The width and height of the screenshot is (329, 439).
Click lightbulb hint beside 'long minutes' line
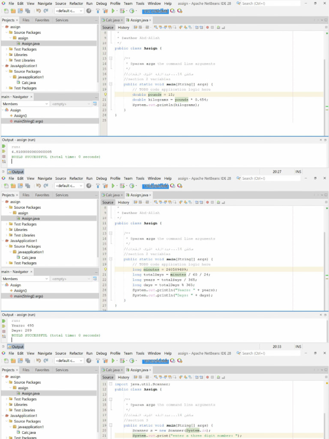point(105,269)
